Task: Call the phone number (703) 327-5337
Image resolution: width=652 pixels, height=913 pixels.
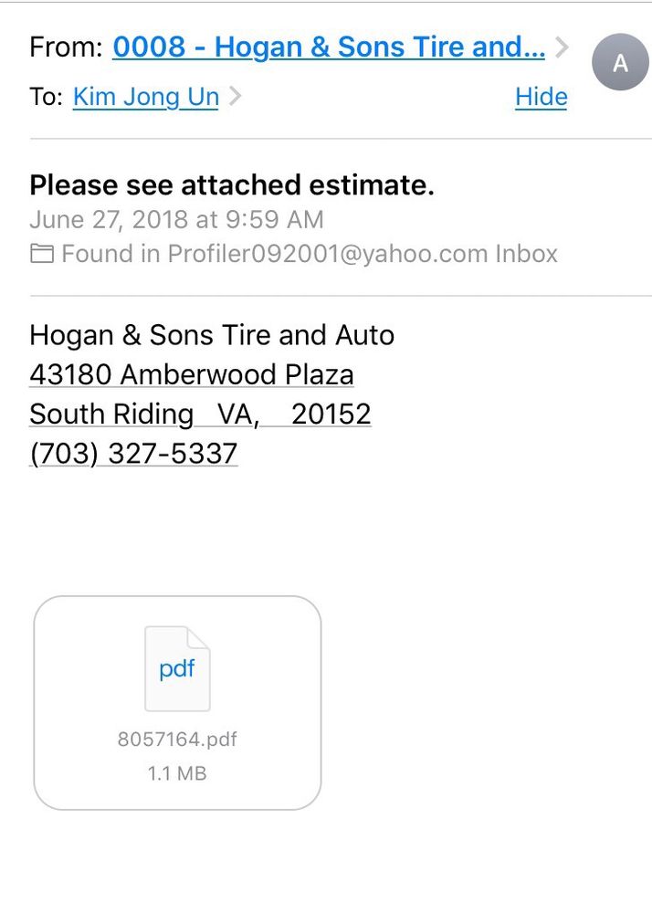Action: pos(133,454)
